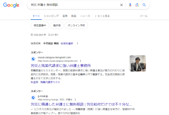Open the 残業代請求ＳＯＳ sitelink

tap(50, 82)
